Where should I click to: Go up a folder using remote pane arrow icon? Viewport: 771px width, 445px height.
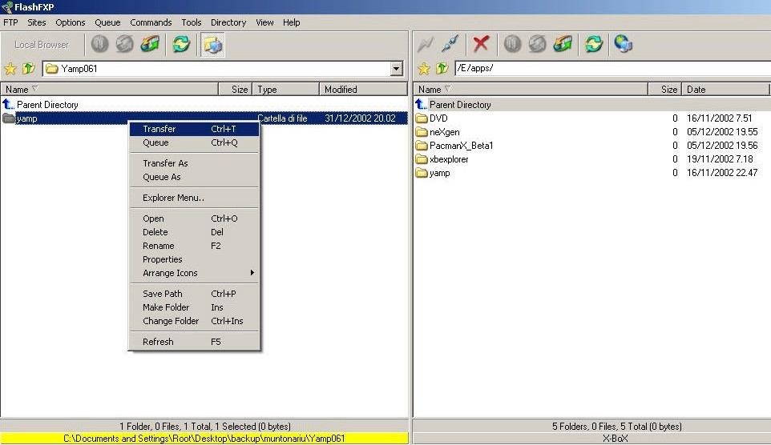(x=441, y=69)
